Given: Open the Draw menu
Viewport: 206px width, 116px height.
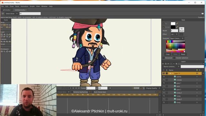Looking at the screenshot, I should click(x=12, y=6).
